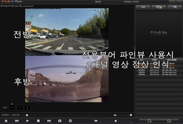183x124 pixels.
Task: Click the FineVu preview panel
Action: tap(159, 33)
